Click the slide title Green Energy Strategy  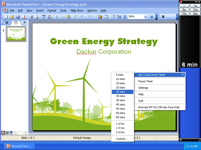tap(104, 41)
